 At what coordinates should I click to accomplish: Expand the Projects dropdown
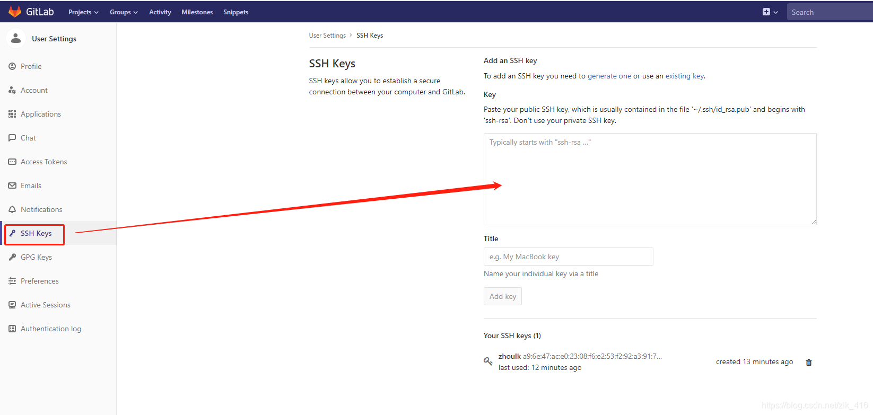(83, 12)
